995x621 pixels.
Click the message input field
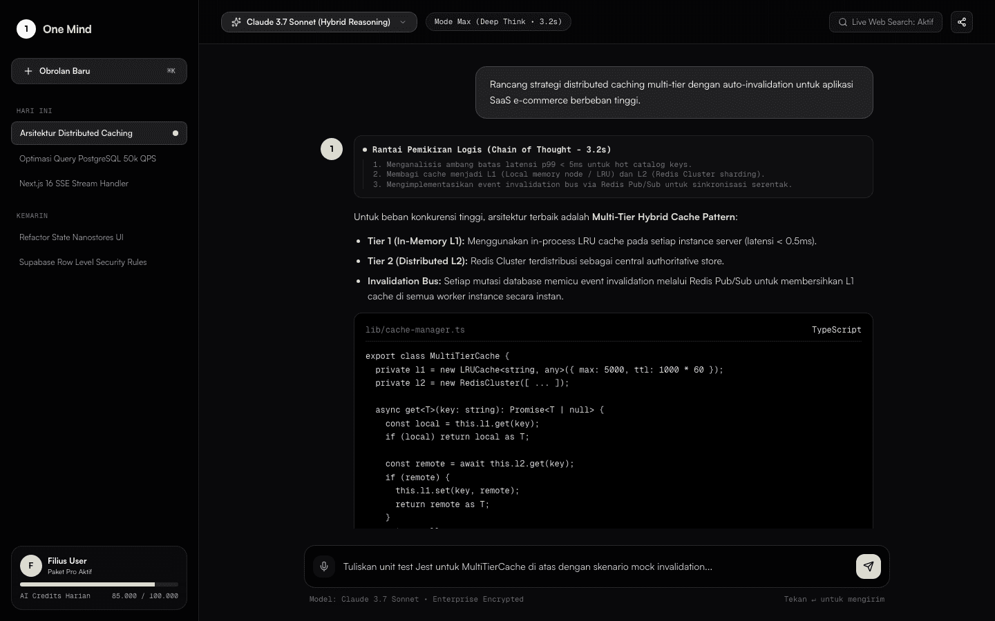[596, 566]
